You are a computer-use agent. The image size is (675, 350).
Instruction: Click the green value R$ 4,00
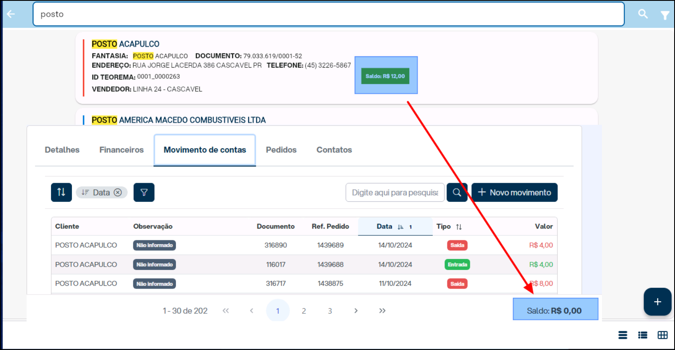pyautogui.click(x=541, y=264)
